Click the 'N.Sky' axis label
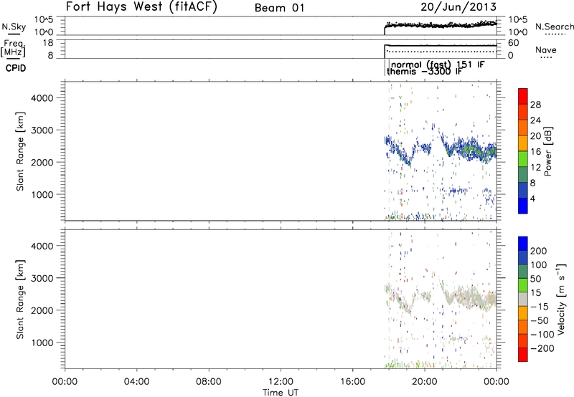 click(14, 27)
